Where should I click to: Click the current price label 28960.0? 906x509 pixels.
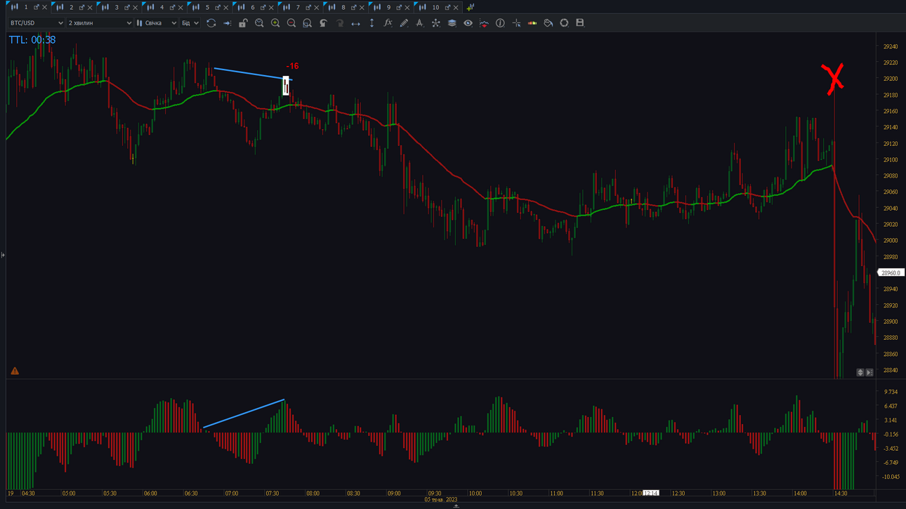click(891, 272)
